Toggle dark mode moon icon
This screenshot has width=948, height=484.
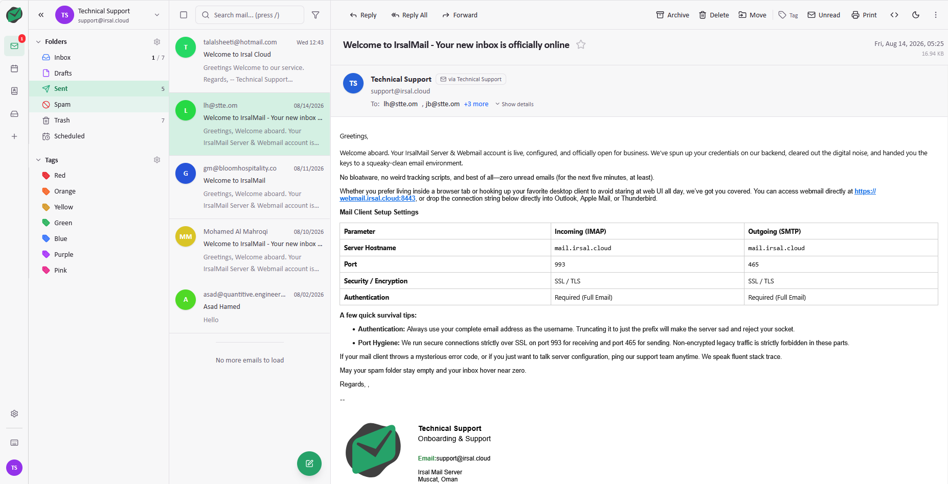click(916, 15)
